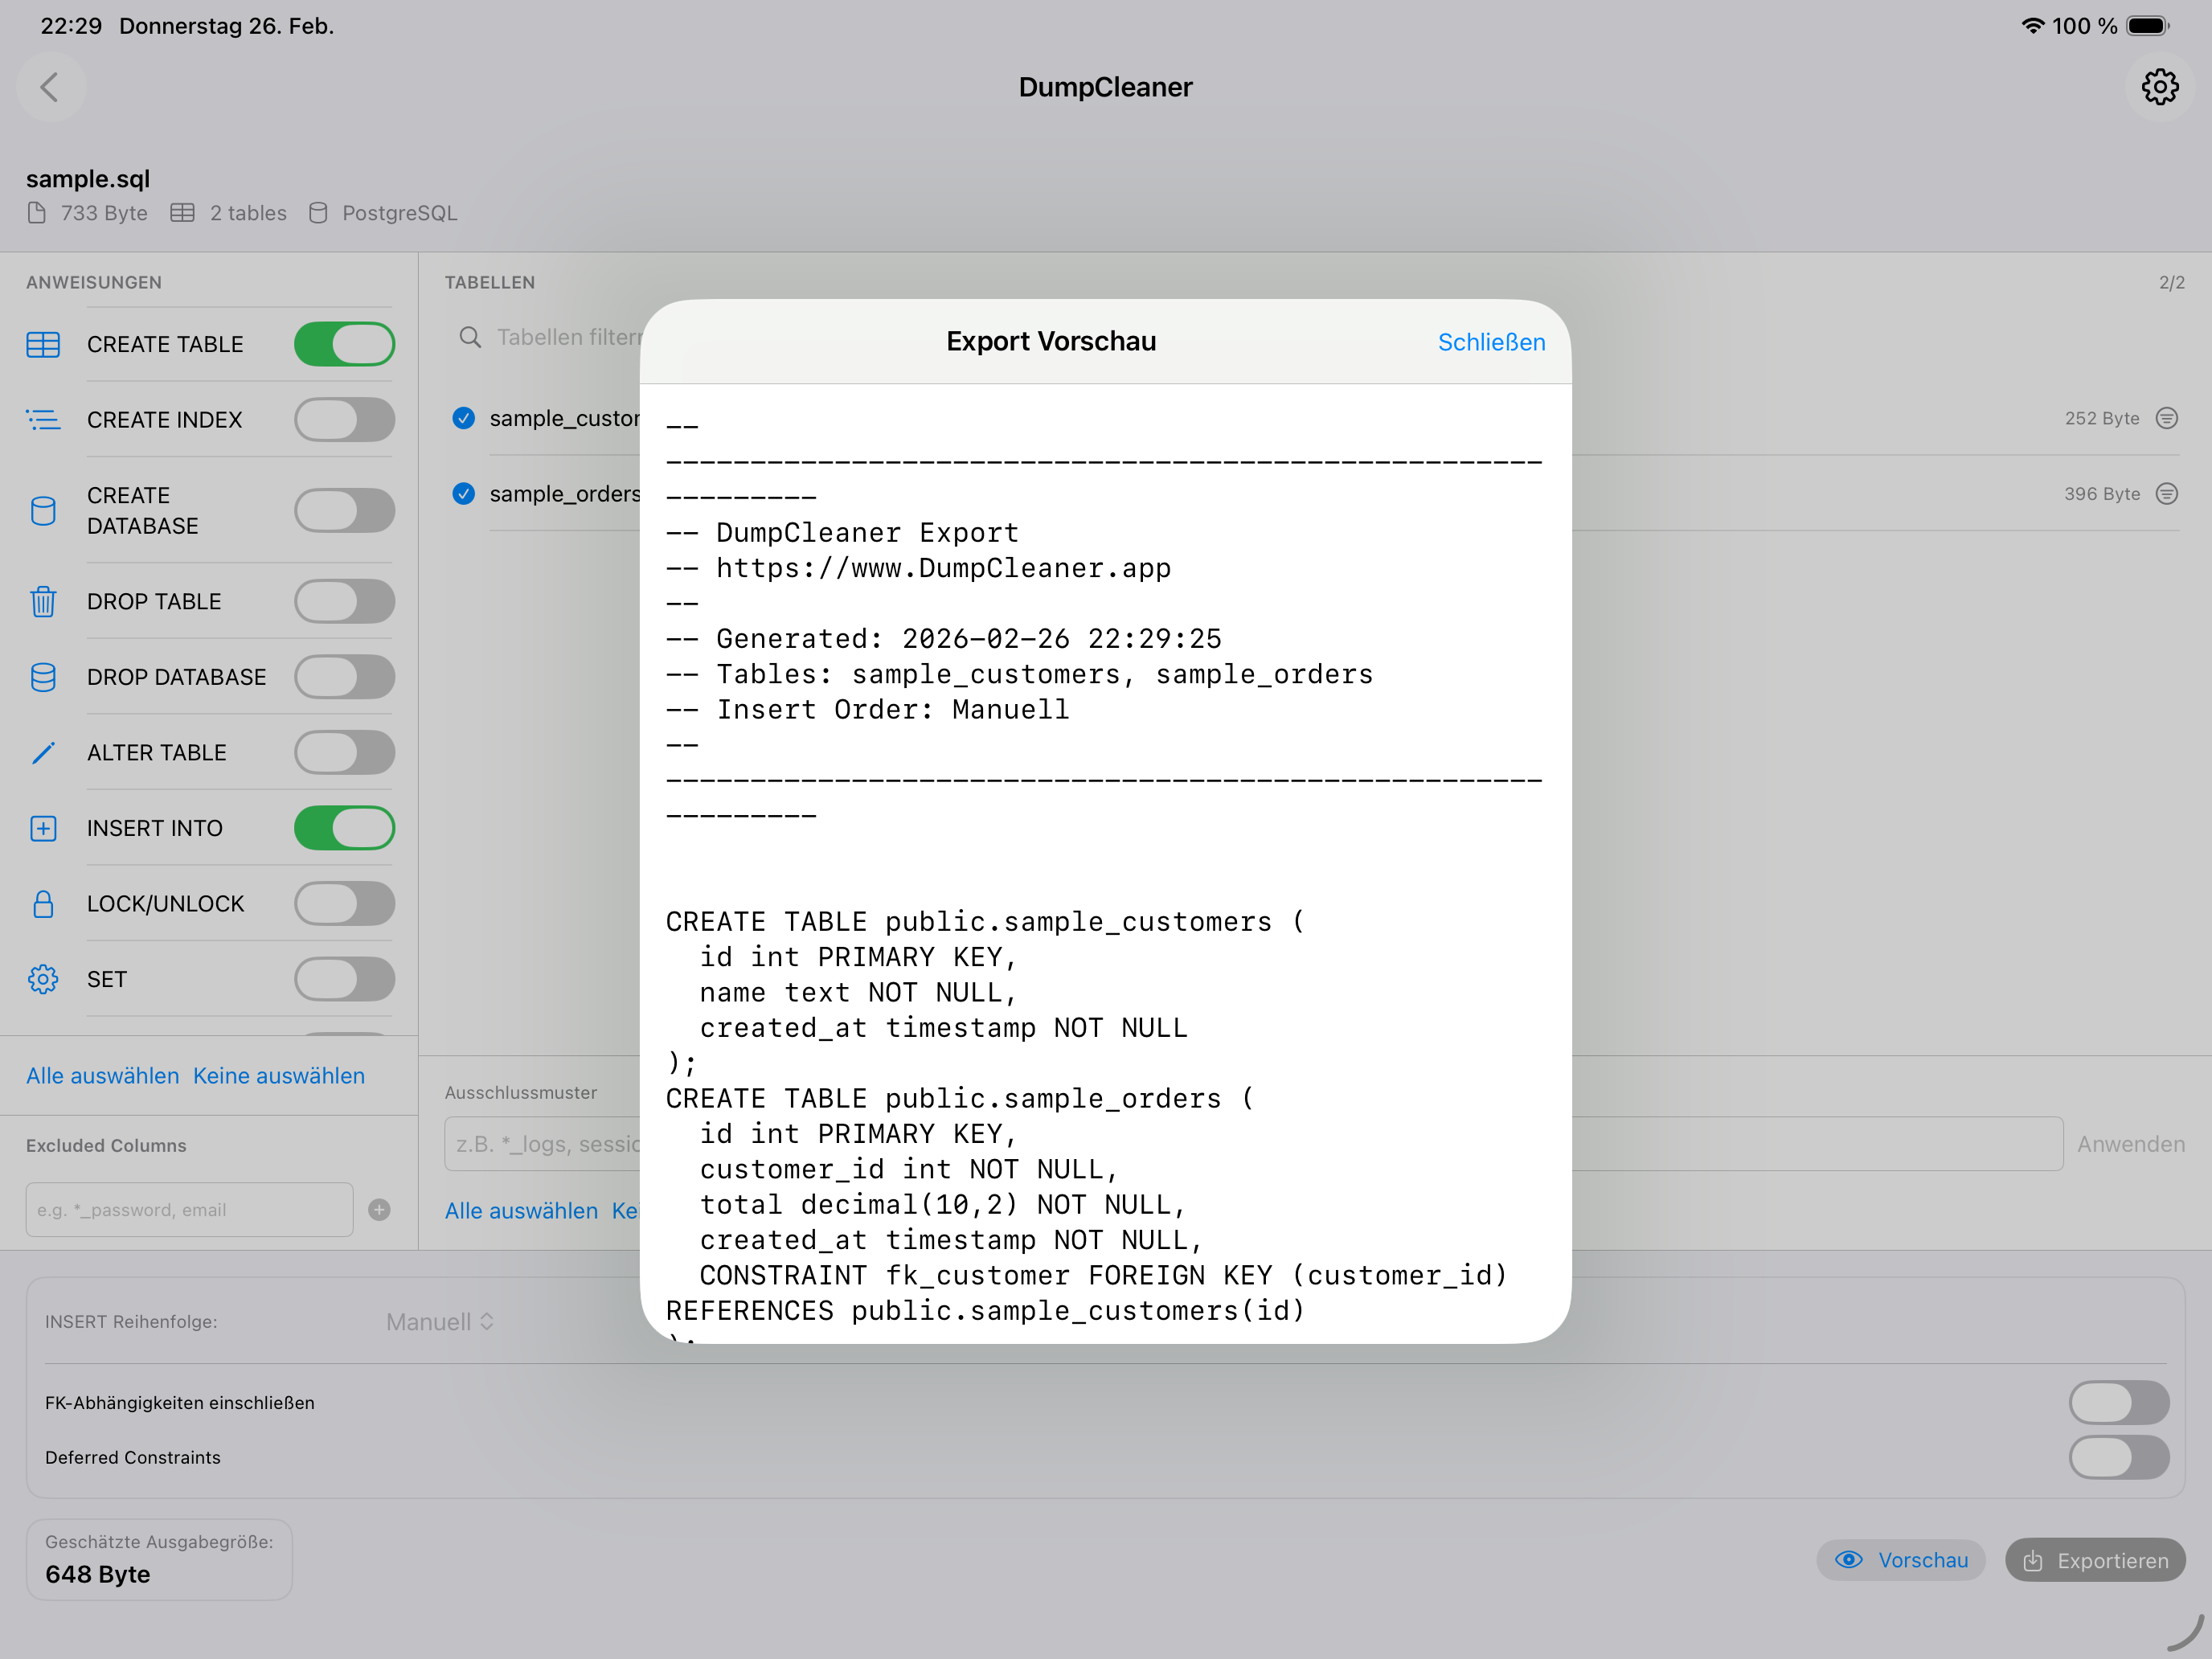Close the preview with Schließen
Viewport: 2212px width, 1659px height.
(1490, 342)
